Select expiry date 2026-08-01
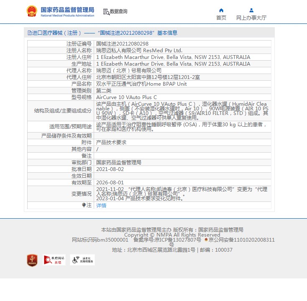Viewport: 307px width, 301px height. point(110,183)
